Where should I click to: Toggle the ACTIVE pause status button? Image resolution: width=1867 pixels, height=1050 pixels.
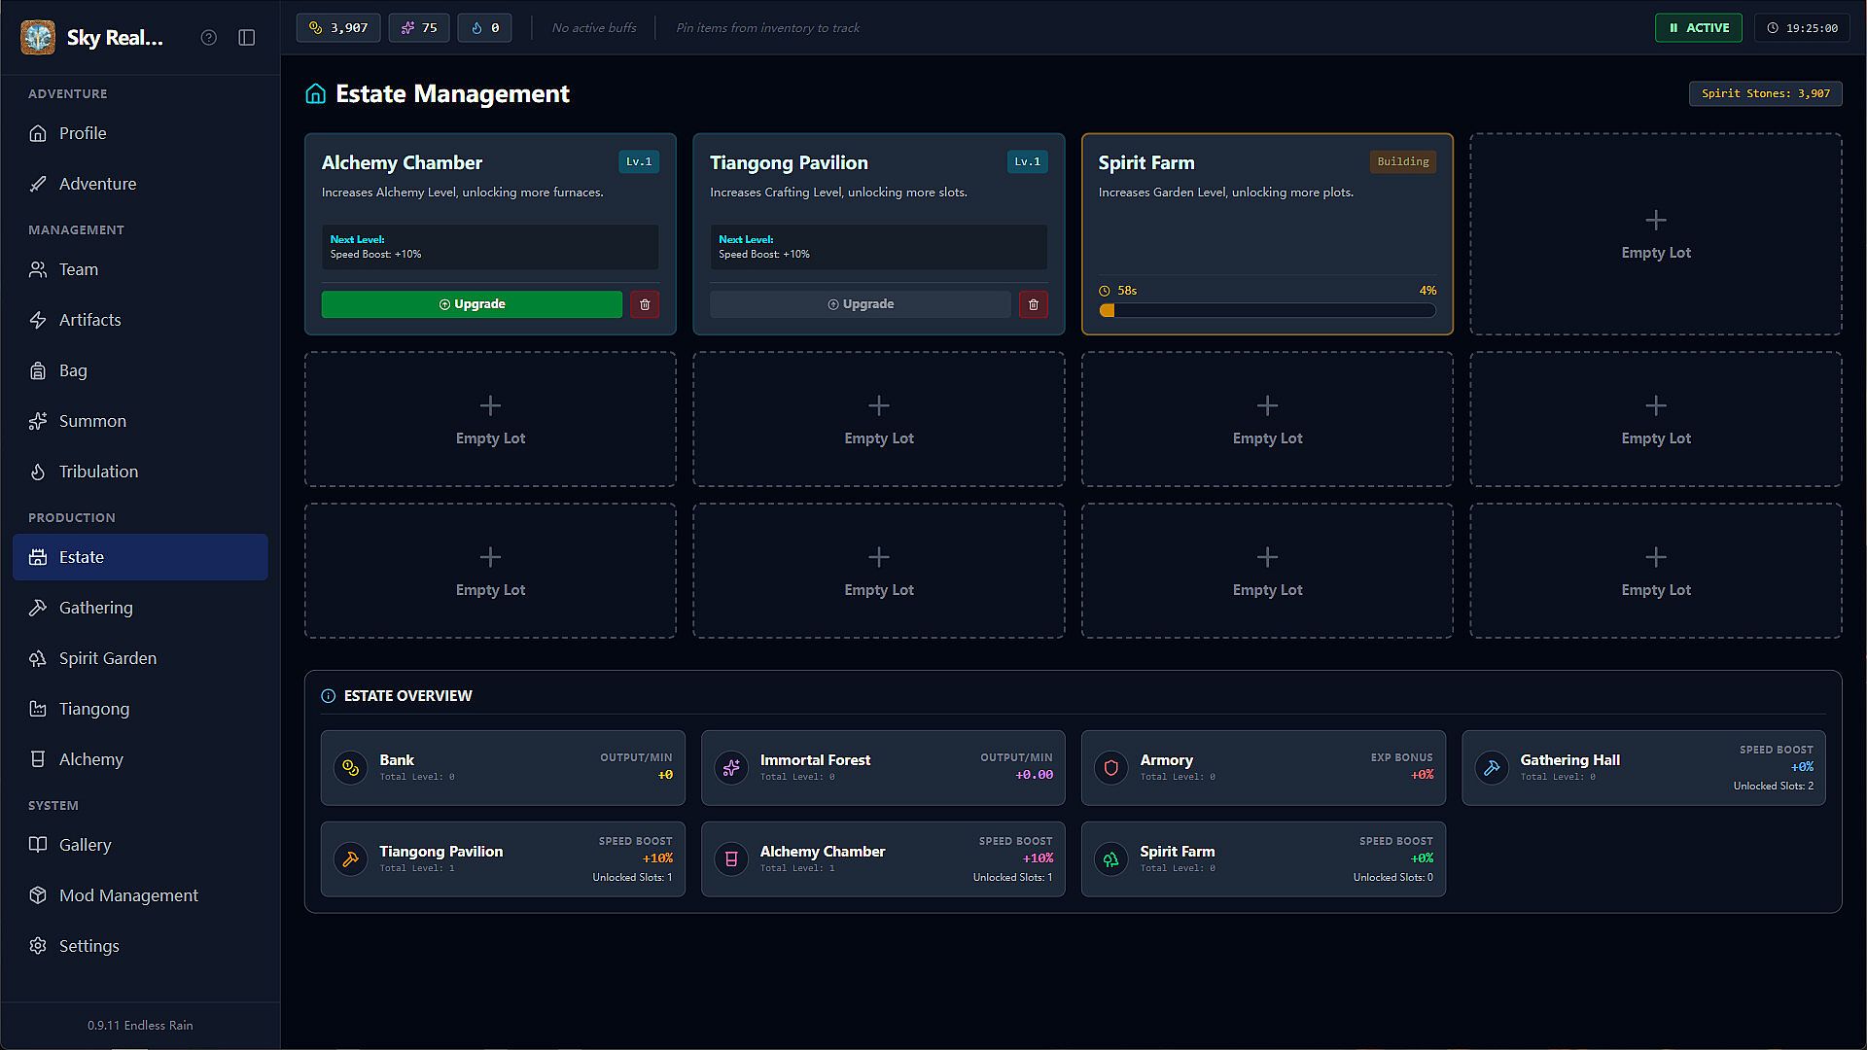pyautogui.click(x=1698, y=27)
